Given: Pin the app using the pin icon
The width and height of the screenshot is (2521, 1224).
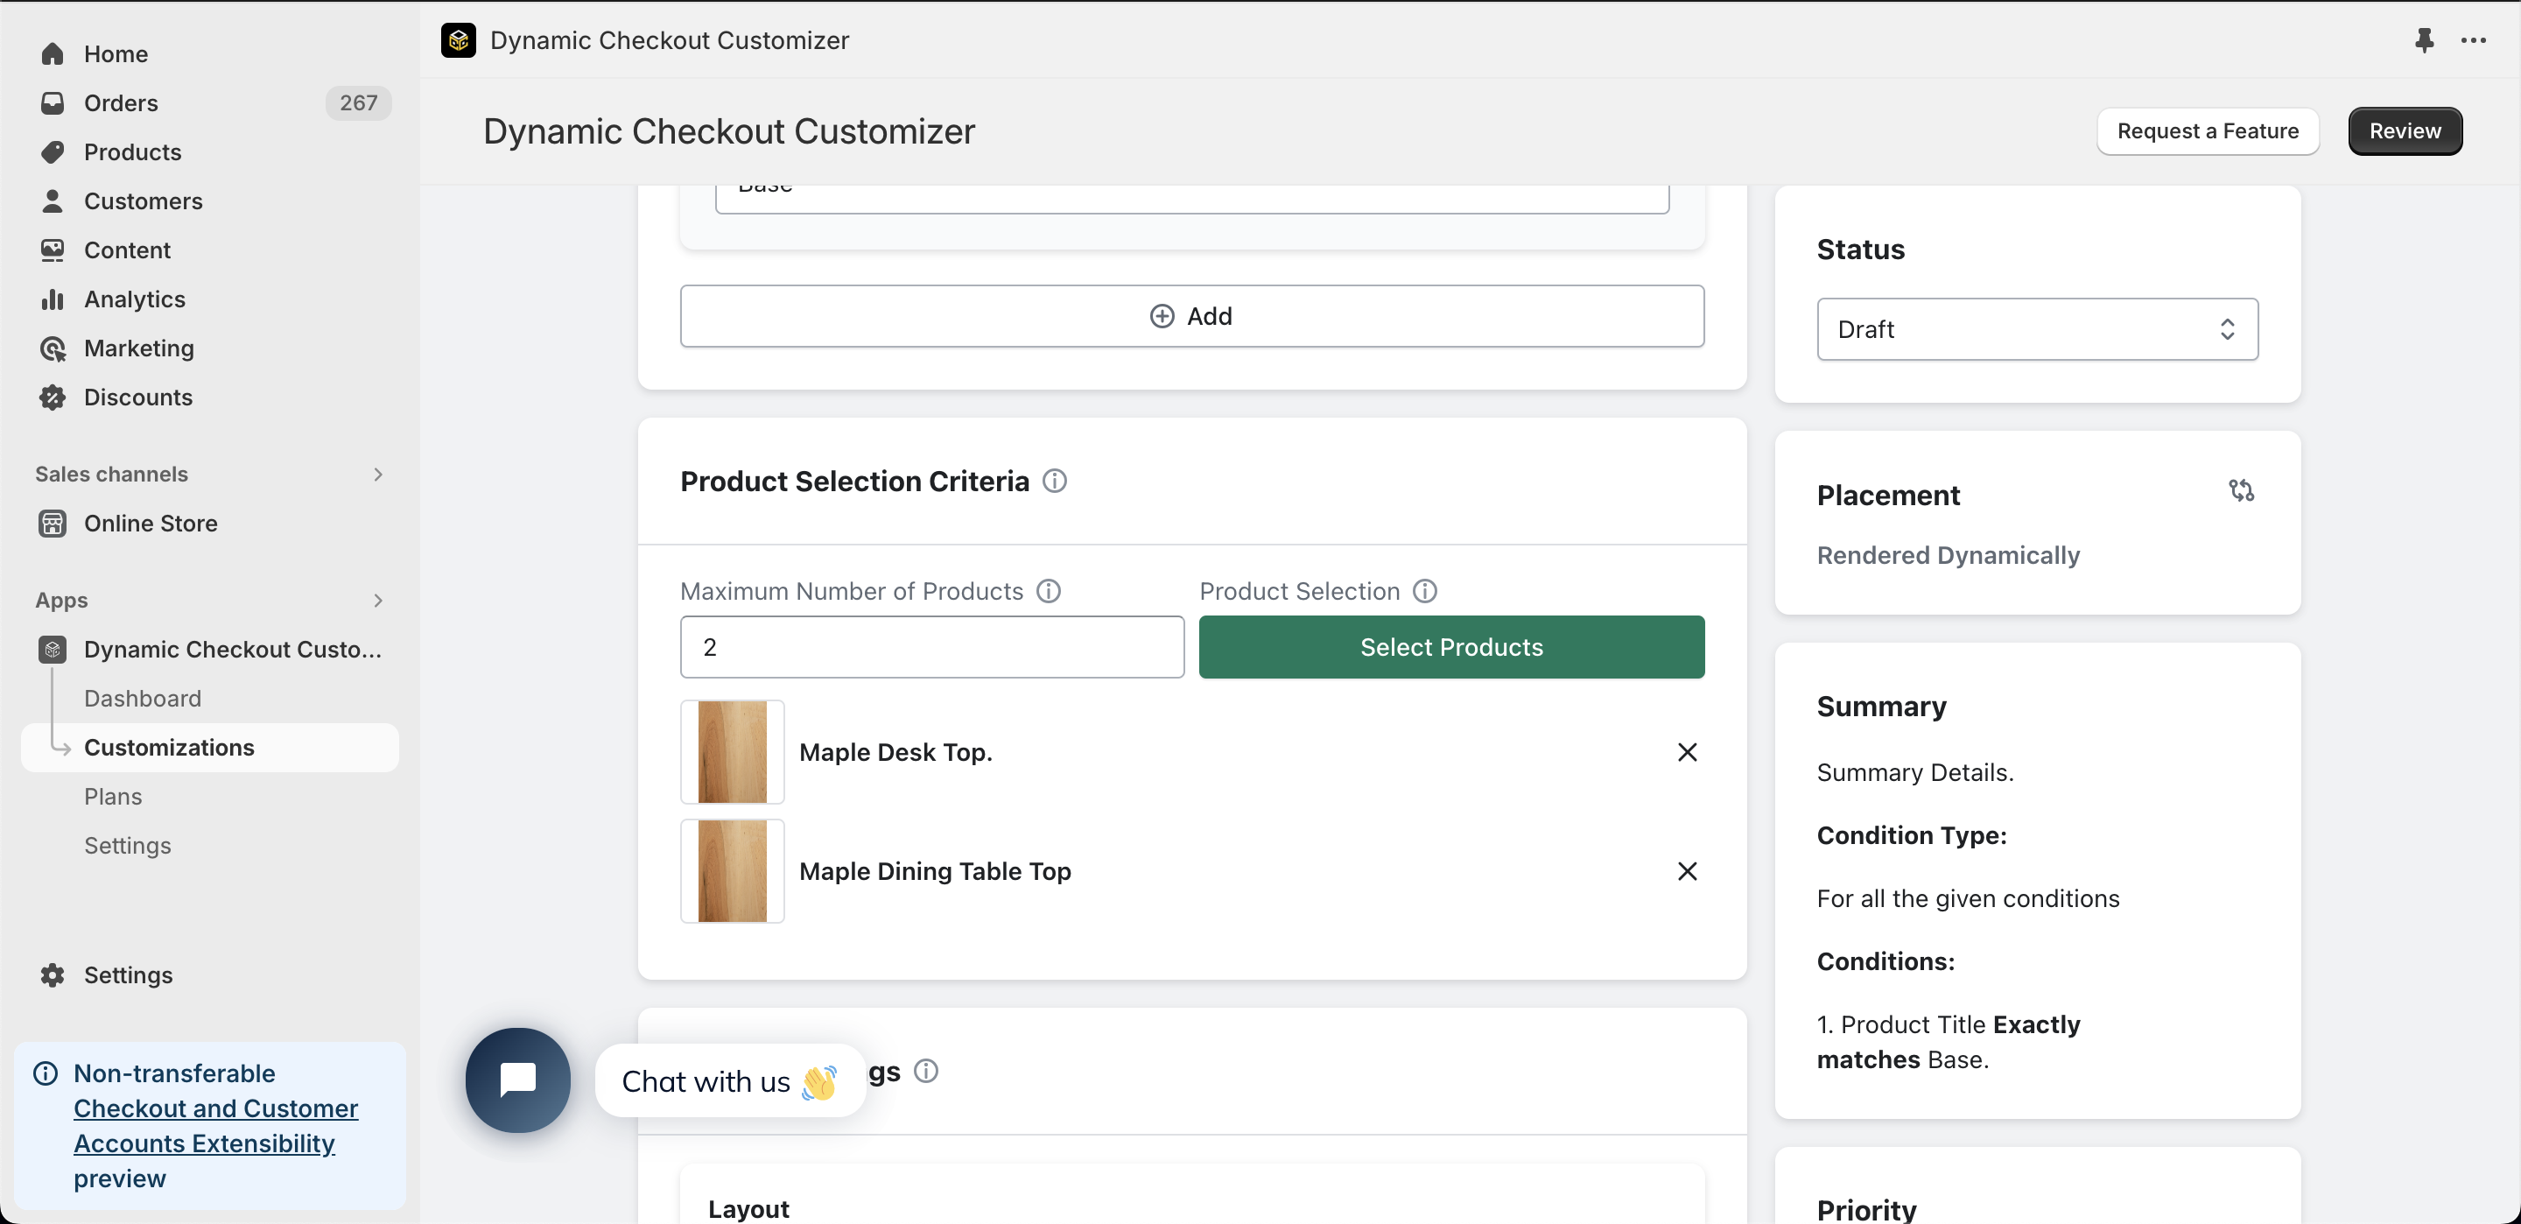Looking at the screenshot, I should pyautogui.click(x=2424, y=40).
